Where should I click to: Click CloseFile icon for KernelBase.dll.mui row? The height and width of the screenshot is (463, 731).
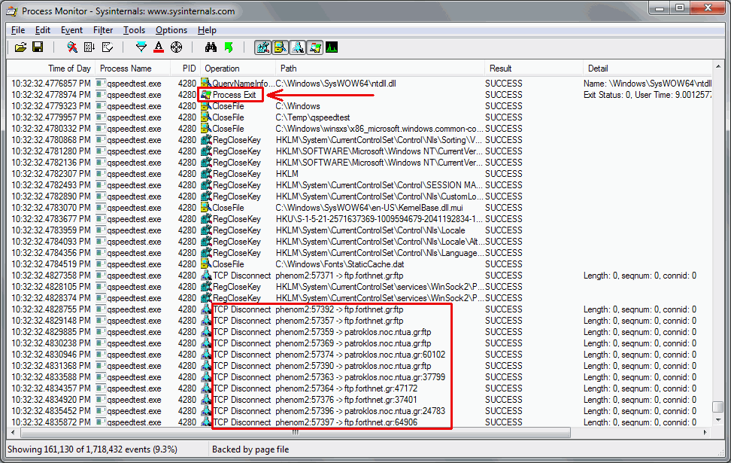pos(206,208)
